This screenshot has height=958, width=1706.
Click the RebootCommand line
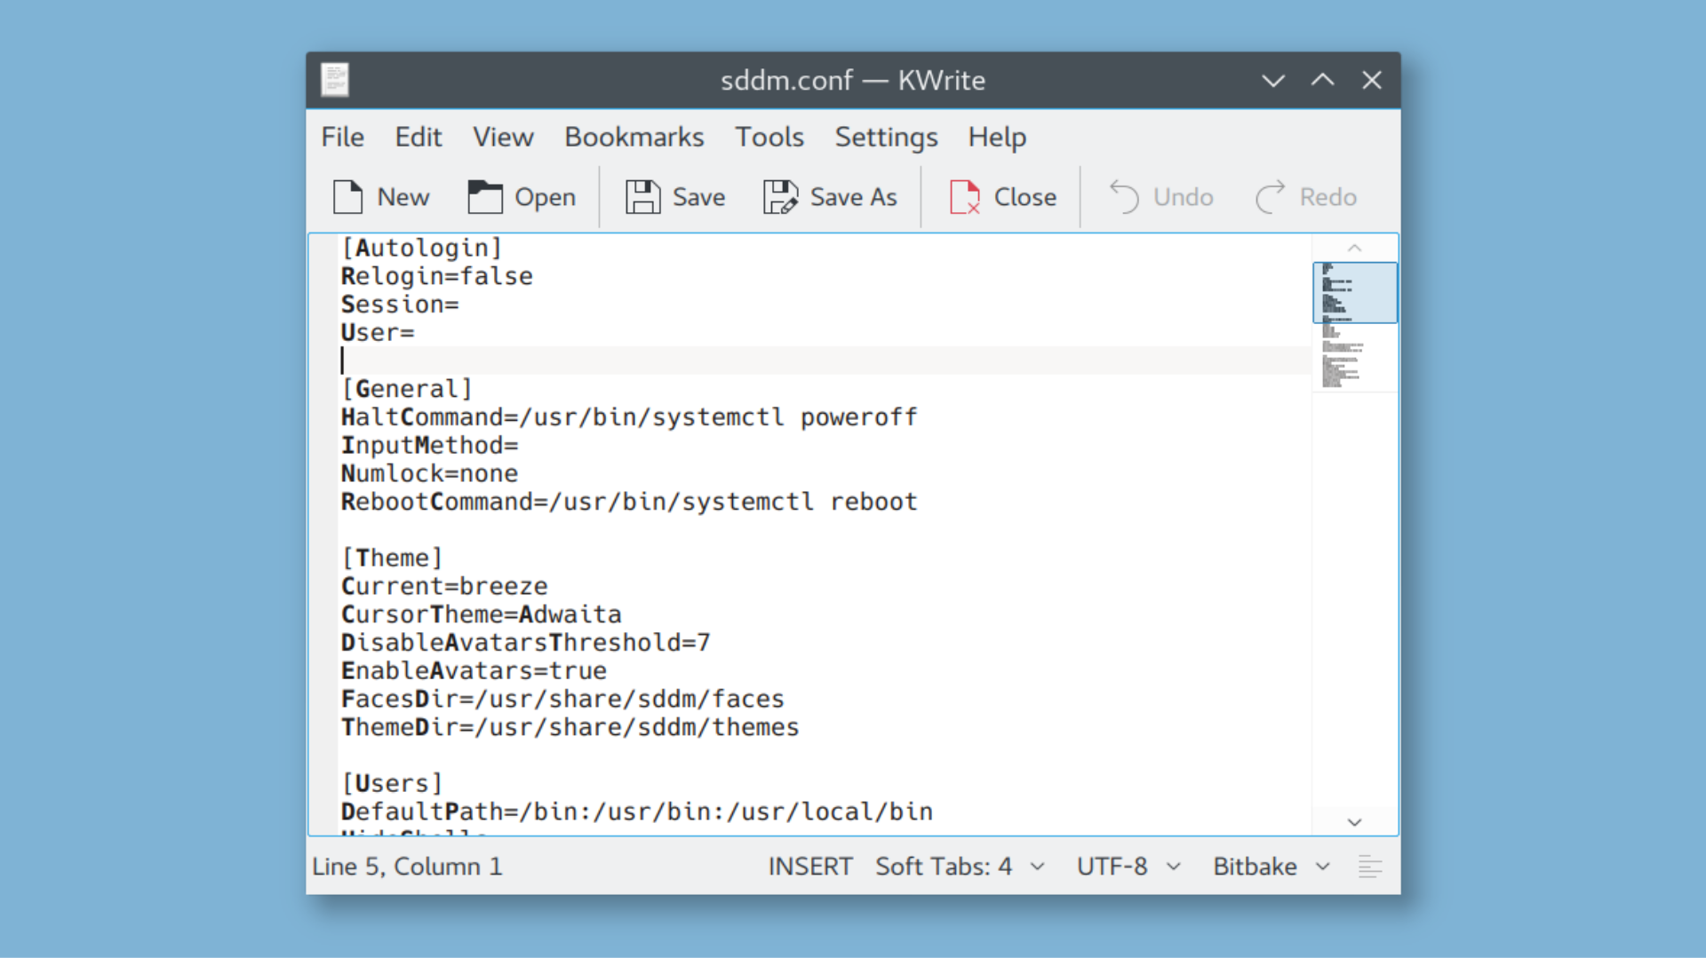[x=629, y=502]
